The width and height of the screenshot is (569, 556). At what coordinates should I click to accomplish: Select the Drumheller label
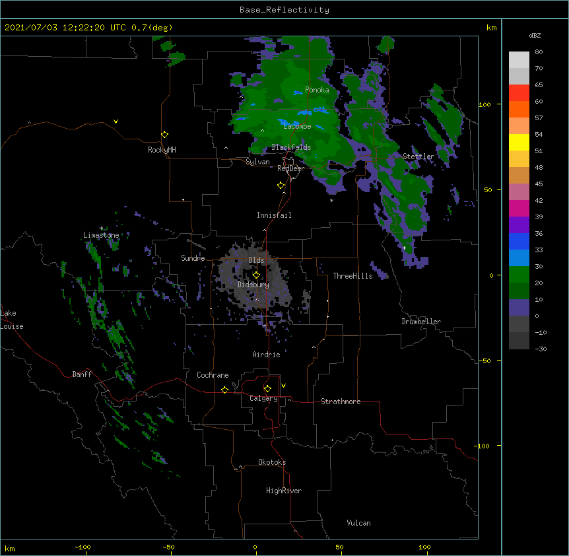421,322
